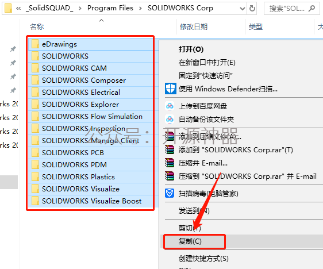Screen dimensions: 323x269
Task: Click the address bar folder icon
Action: tap(8, 8)
